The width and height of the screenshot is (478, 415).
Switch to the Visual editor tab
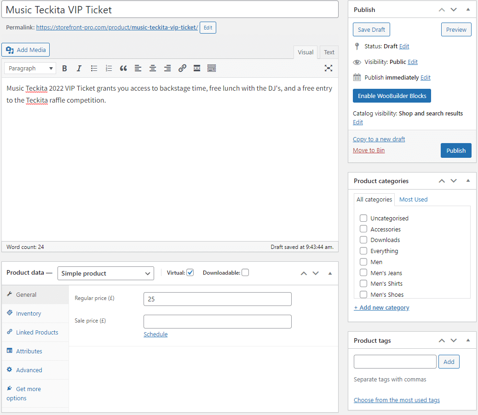[305, 52]
